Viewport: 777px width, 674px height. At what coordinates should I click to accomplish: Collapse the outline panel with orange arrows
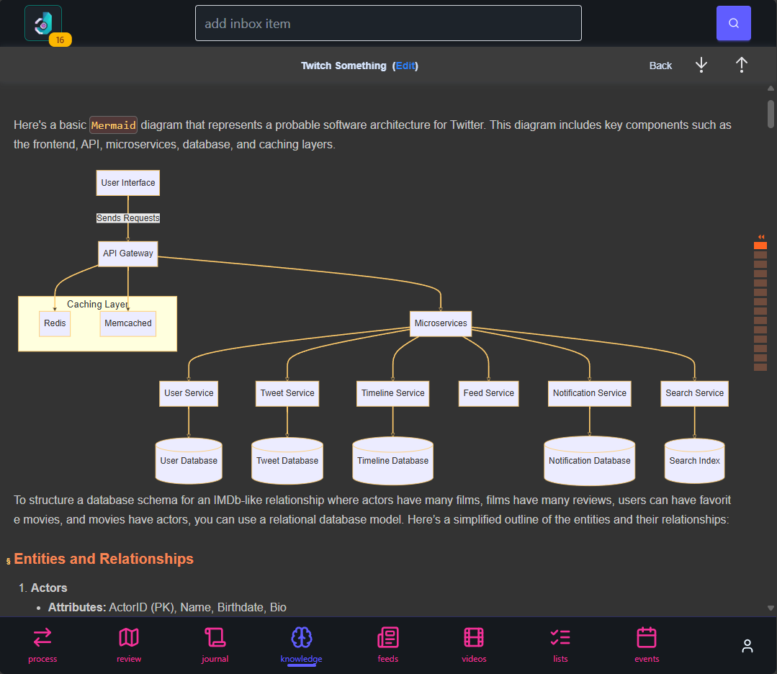(760, 237)
